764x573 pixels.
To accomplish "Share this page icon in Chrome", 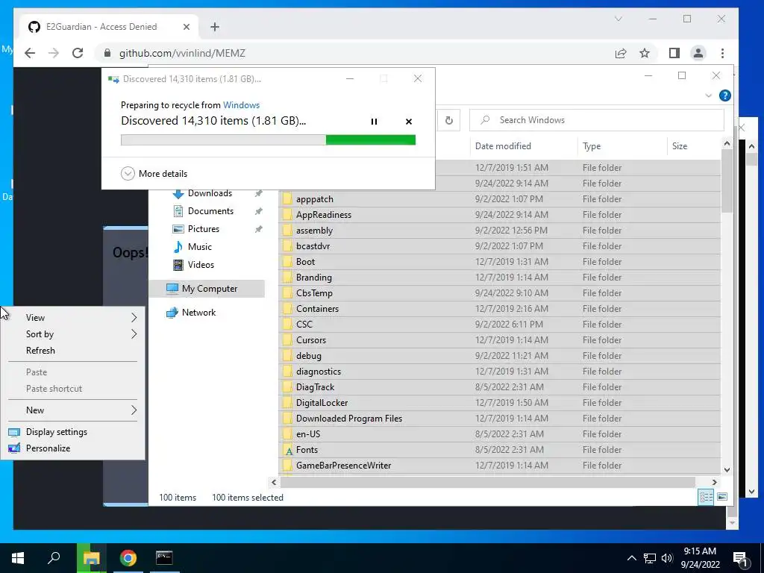I will point(620,53).
